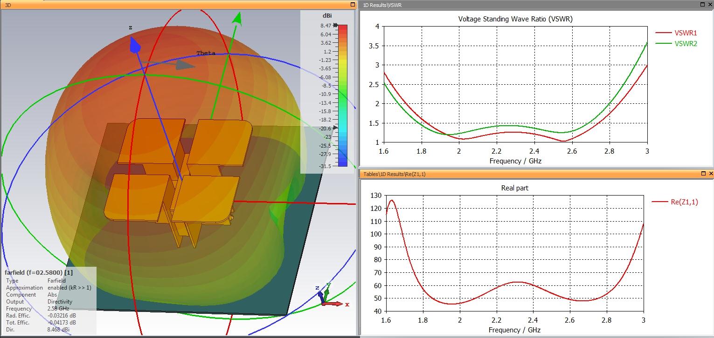The width and height of the screenshot is (714, 338).
Task: Select the VSWR2 legend entry
Action: point(676,44)
